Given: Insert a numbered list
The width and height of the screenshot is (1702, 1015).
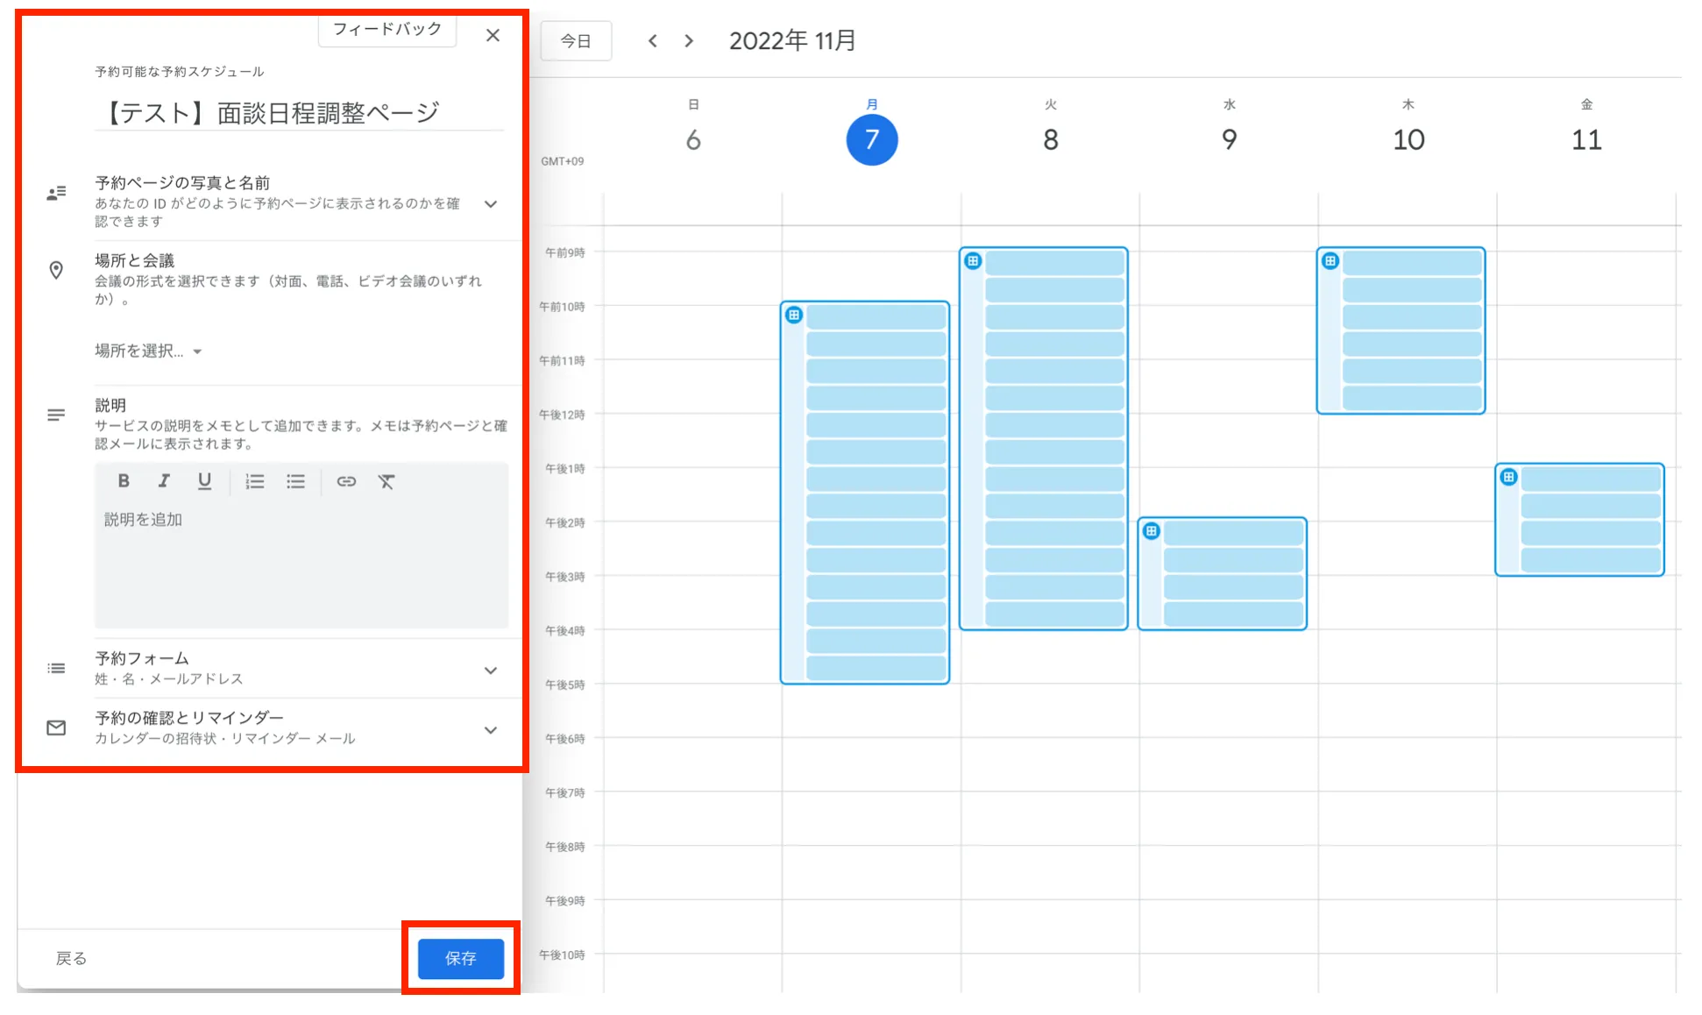Looking at the screenshot, I should (255, 481).
